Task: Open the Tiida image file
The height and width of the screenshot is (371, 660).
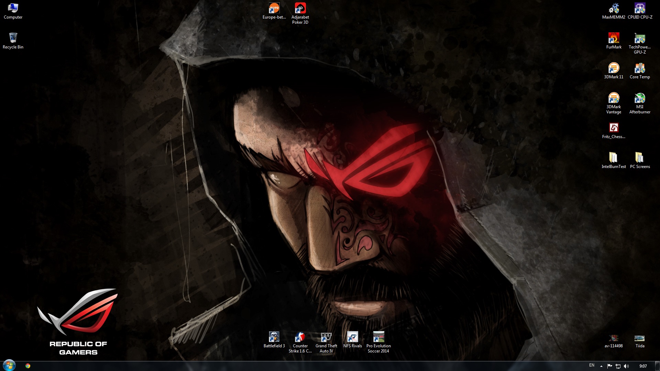Action: pos(640,341)
